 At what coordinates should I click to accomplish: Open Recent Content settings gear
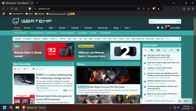pos(179,45)
